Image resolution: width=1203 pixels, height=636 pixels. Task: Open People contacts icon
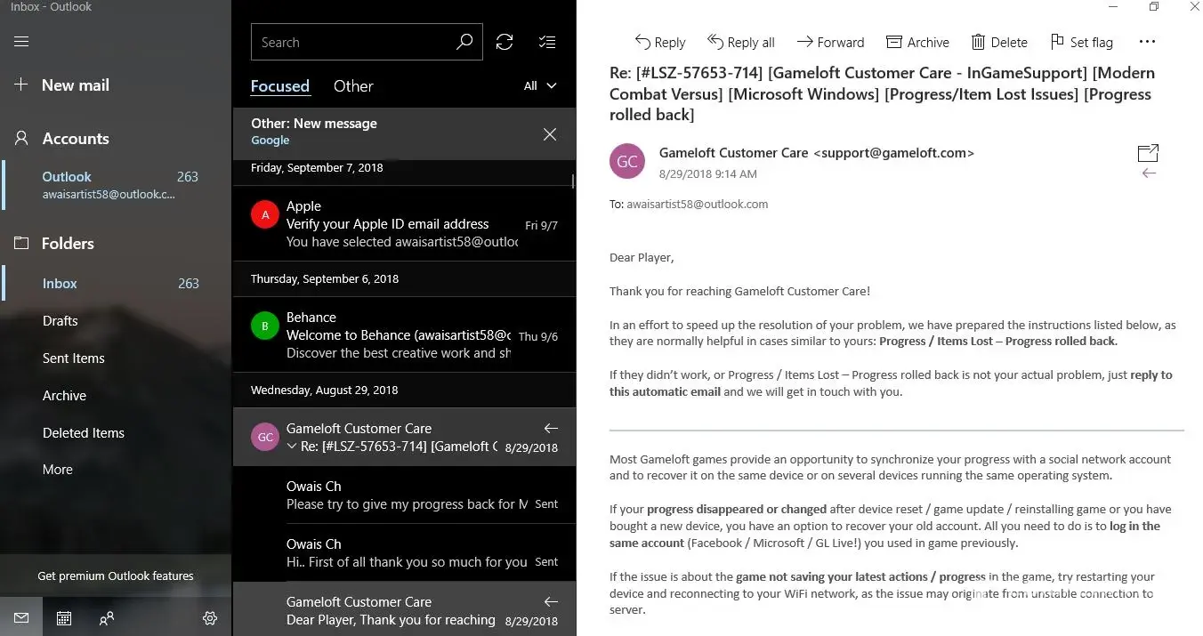107,617
